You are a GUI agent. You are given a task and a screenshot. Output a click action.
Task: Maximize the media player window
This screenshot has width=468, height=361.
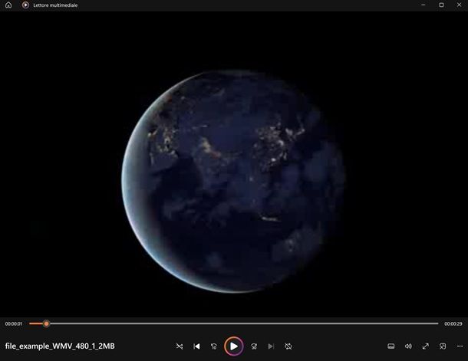tap(441, 5)
